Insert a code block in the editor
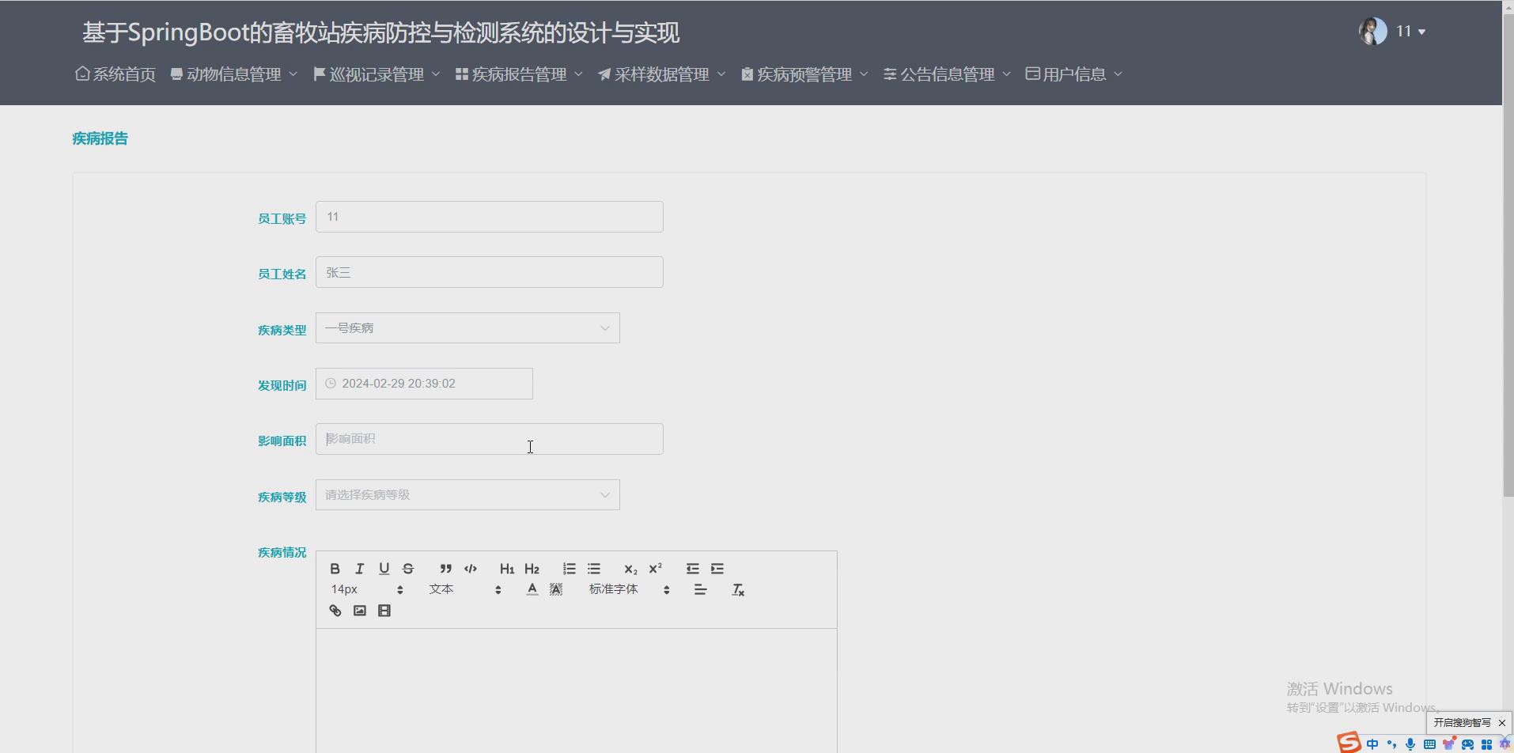The height and width of the screenshot is (753, 1514). click(470, 568)
